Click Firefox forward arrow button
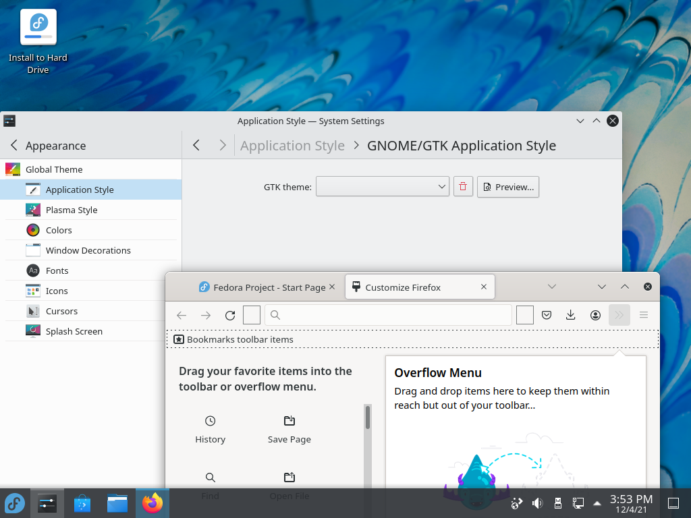 (206, 315)
